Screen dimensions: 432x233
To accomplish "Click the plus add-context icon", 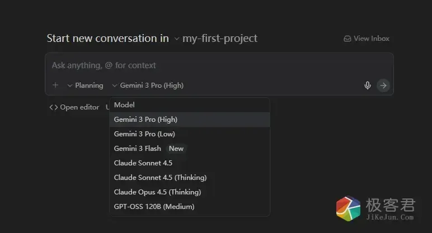I will (x=55, y=85).
